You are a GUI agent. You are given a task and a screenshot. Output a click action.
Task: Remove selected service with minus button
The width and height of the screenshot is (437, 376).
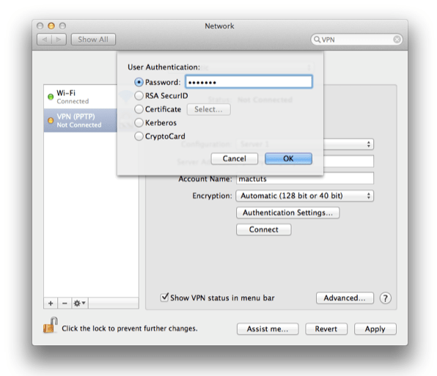coord(65,303)
